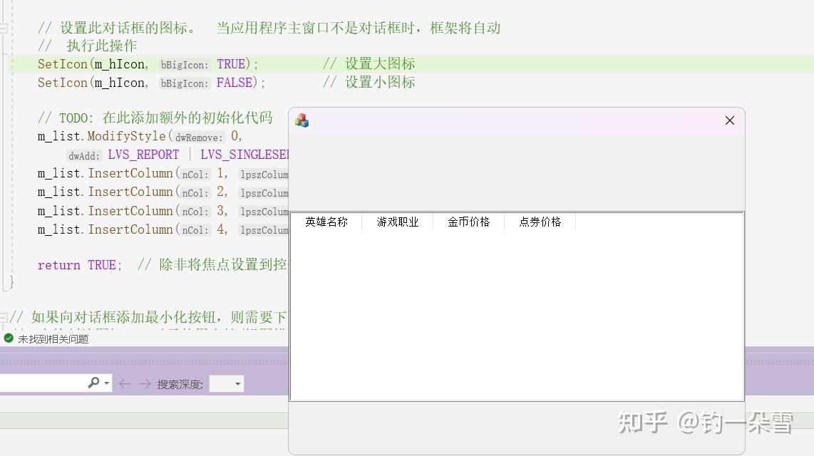Close the hero price dialog window
Image resolution: width=814 pixels, height=456 pixels.
tap(729, 120)
